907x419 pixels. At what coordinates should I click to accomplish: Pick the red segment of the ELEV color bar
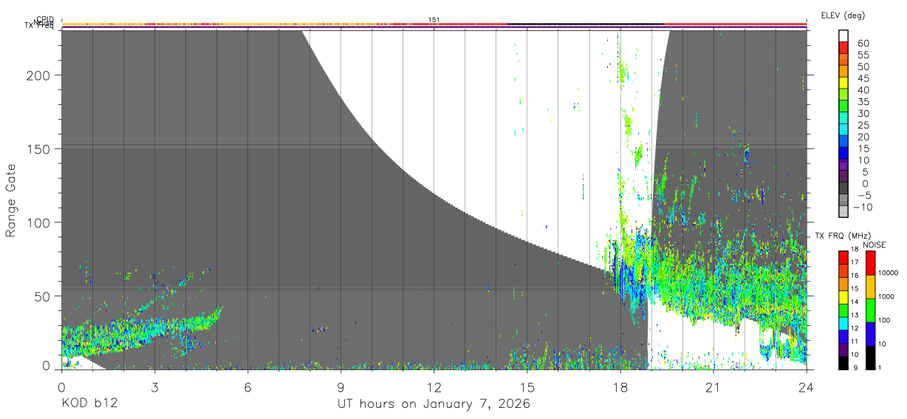tap(843, 47)
